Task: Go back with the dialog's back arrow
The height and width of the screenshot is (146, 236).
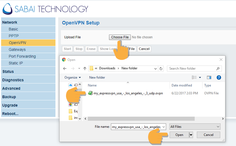Action: [x=65, y=69]
